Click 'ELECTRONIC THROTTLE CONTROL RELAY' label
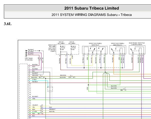The image size is (151, 119). click(137, 44)
